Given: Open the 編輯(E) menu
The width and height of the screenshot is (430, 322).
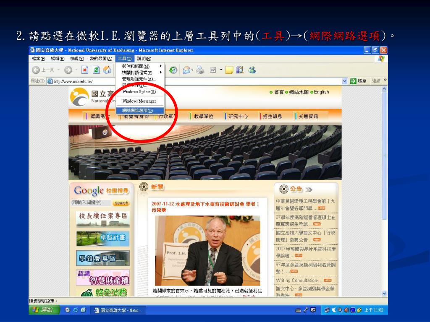Looking at the screenshot, I should tap(58, 59).
